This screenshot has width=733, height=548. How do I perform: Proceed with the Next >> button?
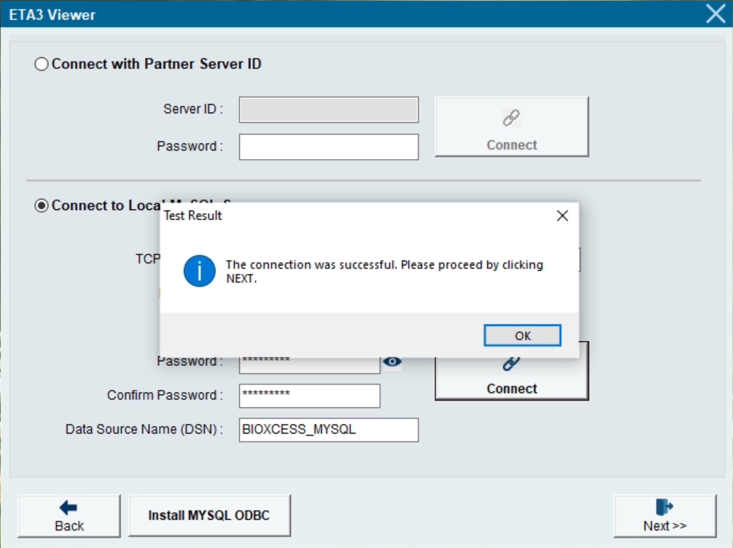665,516
